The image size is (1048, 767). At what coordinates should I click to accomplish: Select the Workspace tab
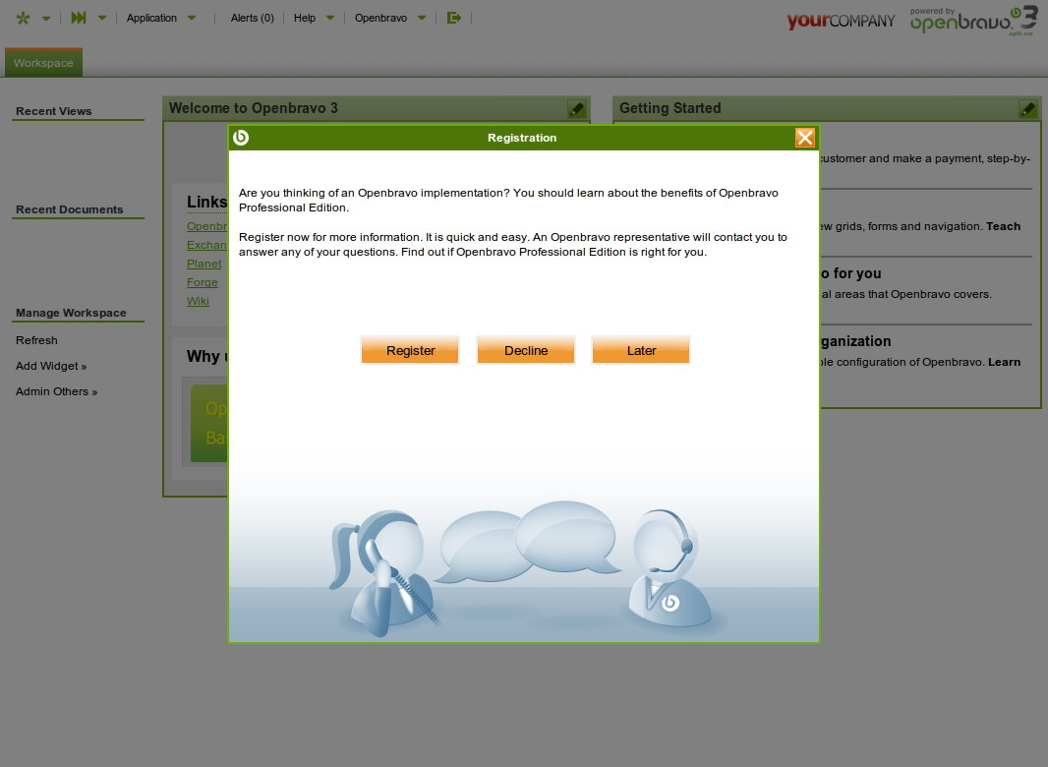click(x=43, y=63)
